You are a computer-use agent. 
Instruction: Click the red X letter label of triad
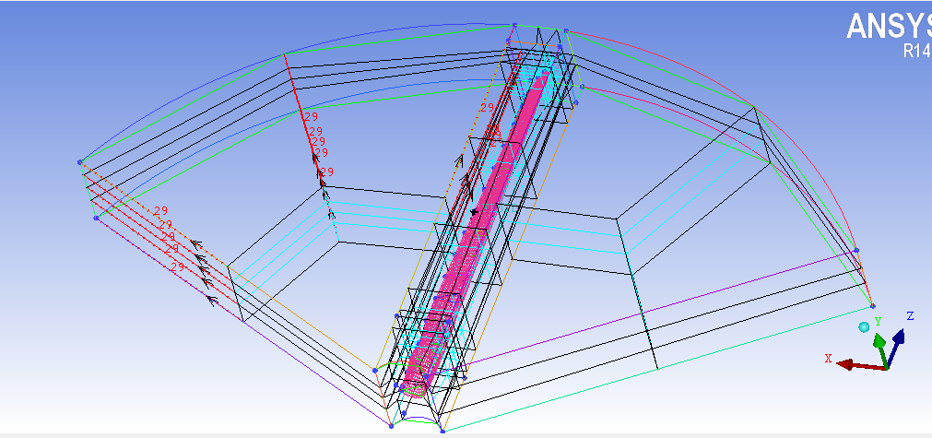click(828, 358)
